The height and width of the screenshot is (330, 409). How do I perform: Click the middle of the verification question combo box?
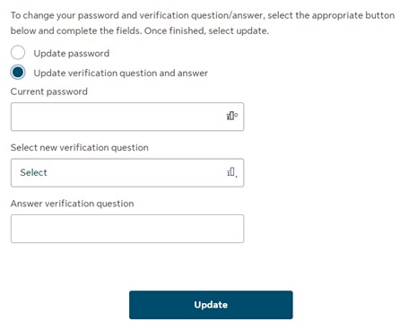[x=127, y=173]
